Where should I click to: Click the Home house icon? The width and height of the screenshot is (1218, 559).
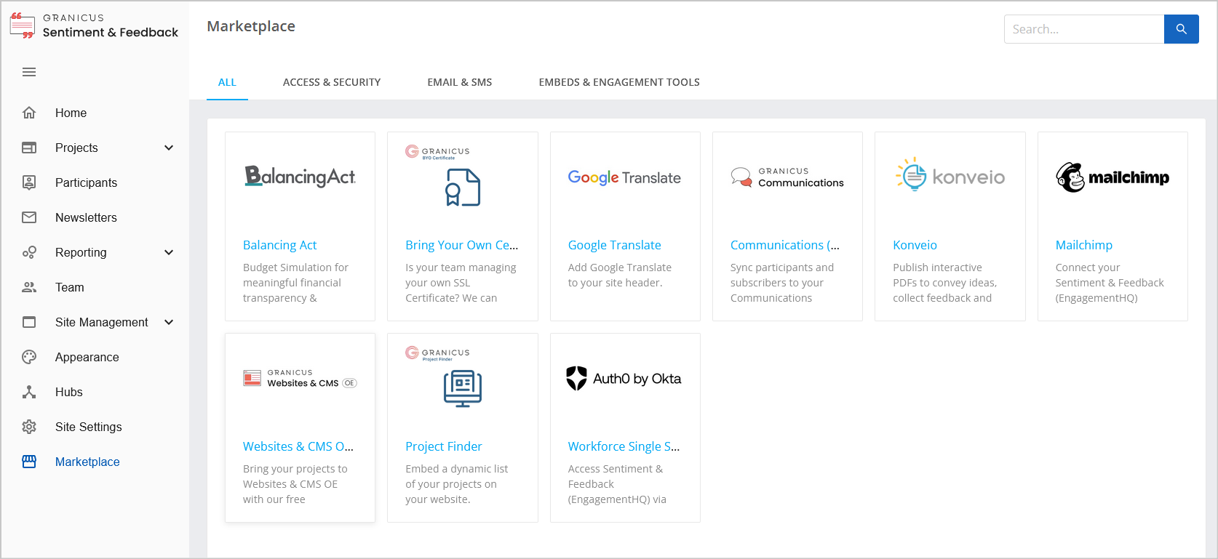[x=29, y=113]
